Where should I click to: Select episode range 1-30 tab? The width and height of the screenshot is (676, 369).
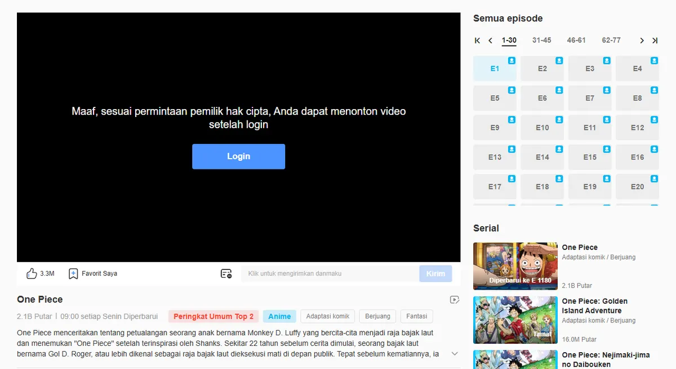click(509, 40)
